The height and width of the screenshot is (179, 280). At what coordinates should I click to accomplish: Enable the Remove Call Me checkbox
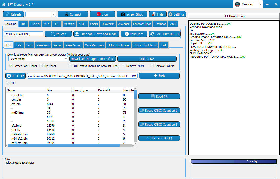[x=152, y=66]
